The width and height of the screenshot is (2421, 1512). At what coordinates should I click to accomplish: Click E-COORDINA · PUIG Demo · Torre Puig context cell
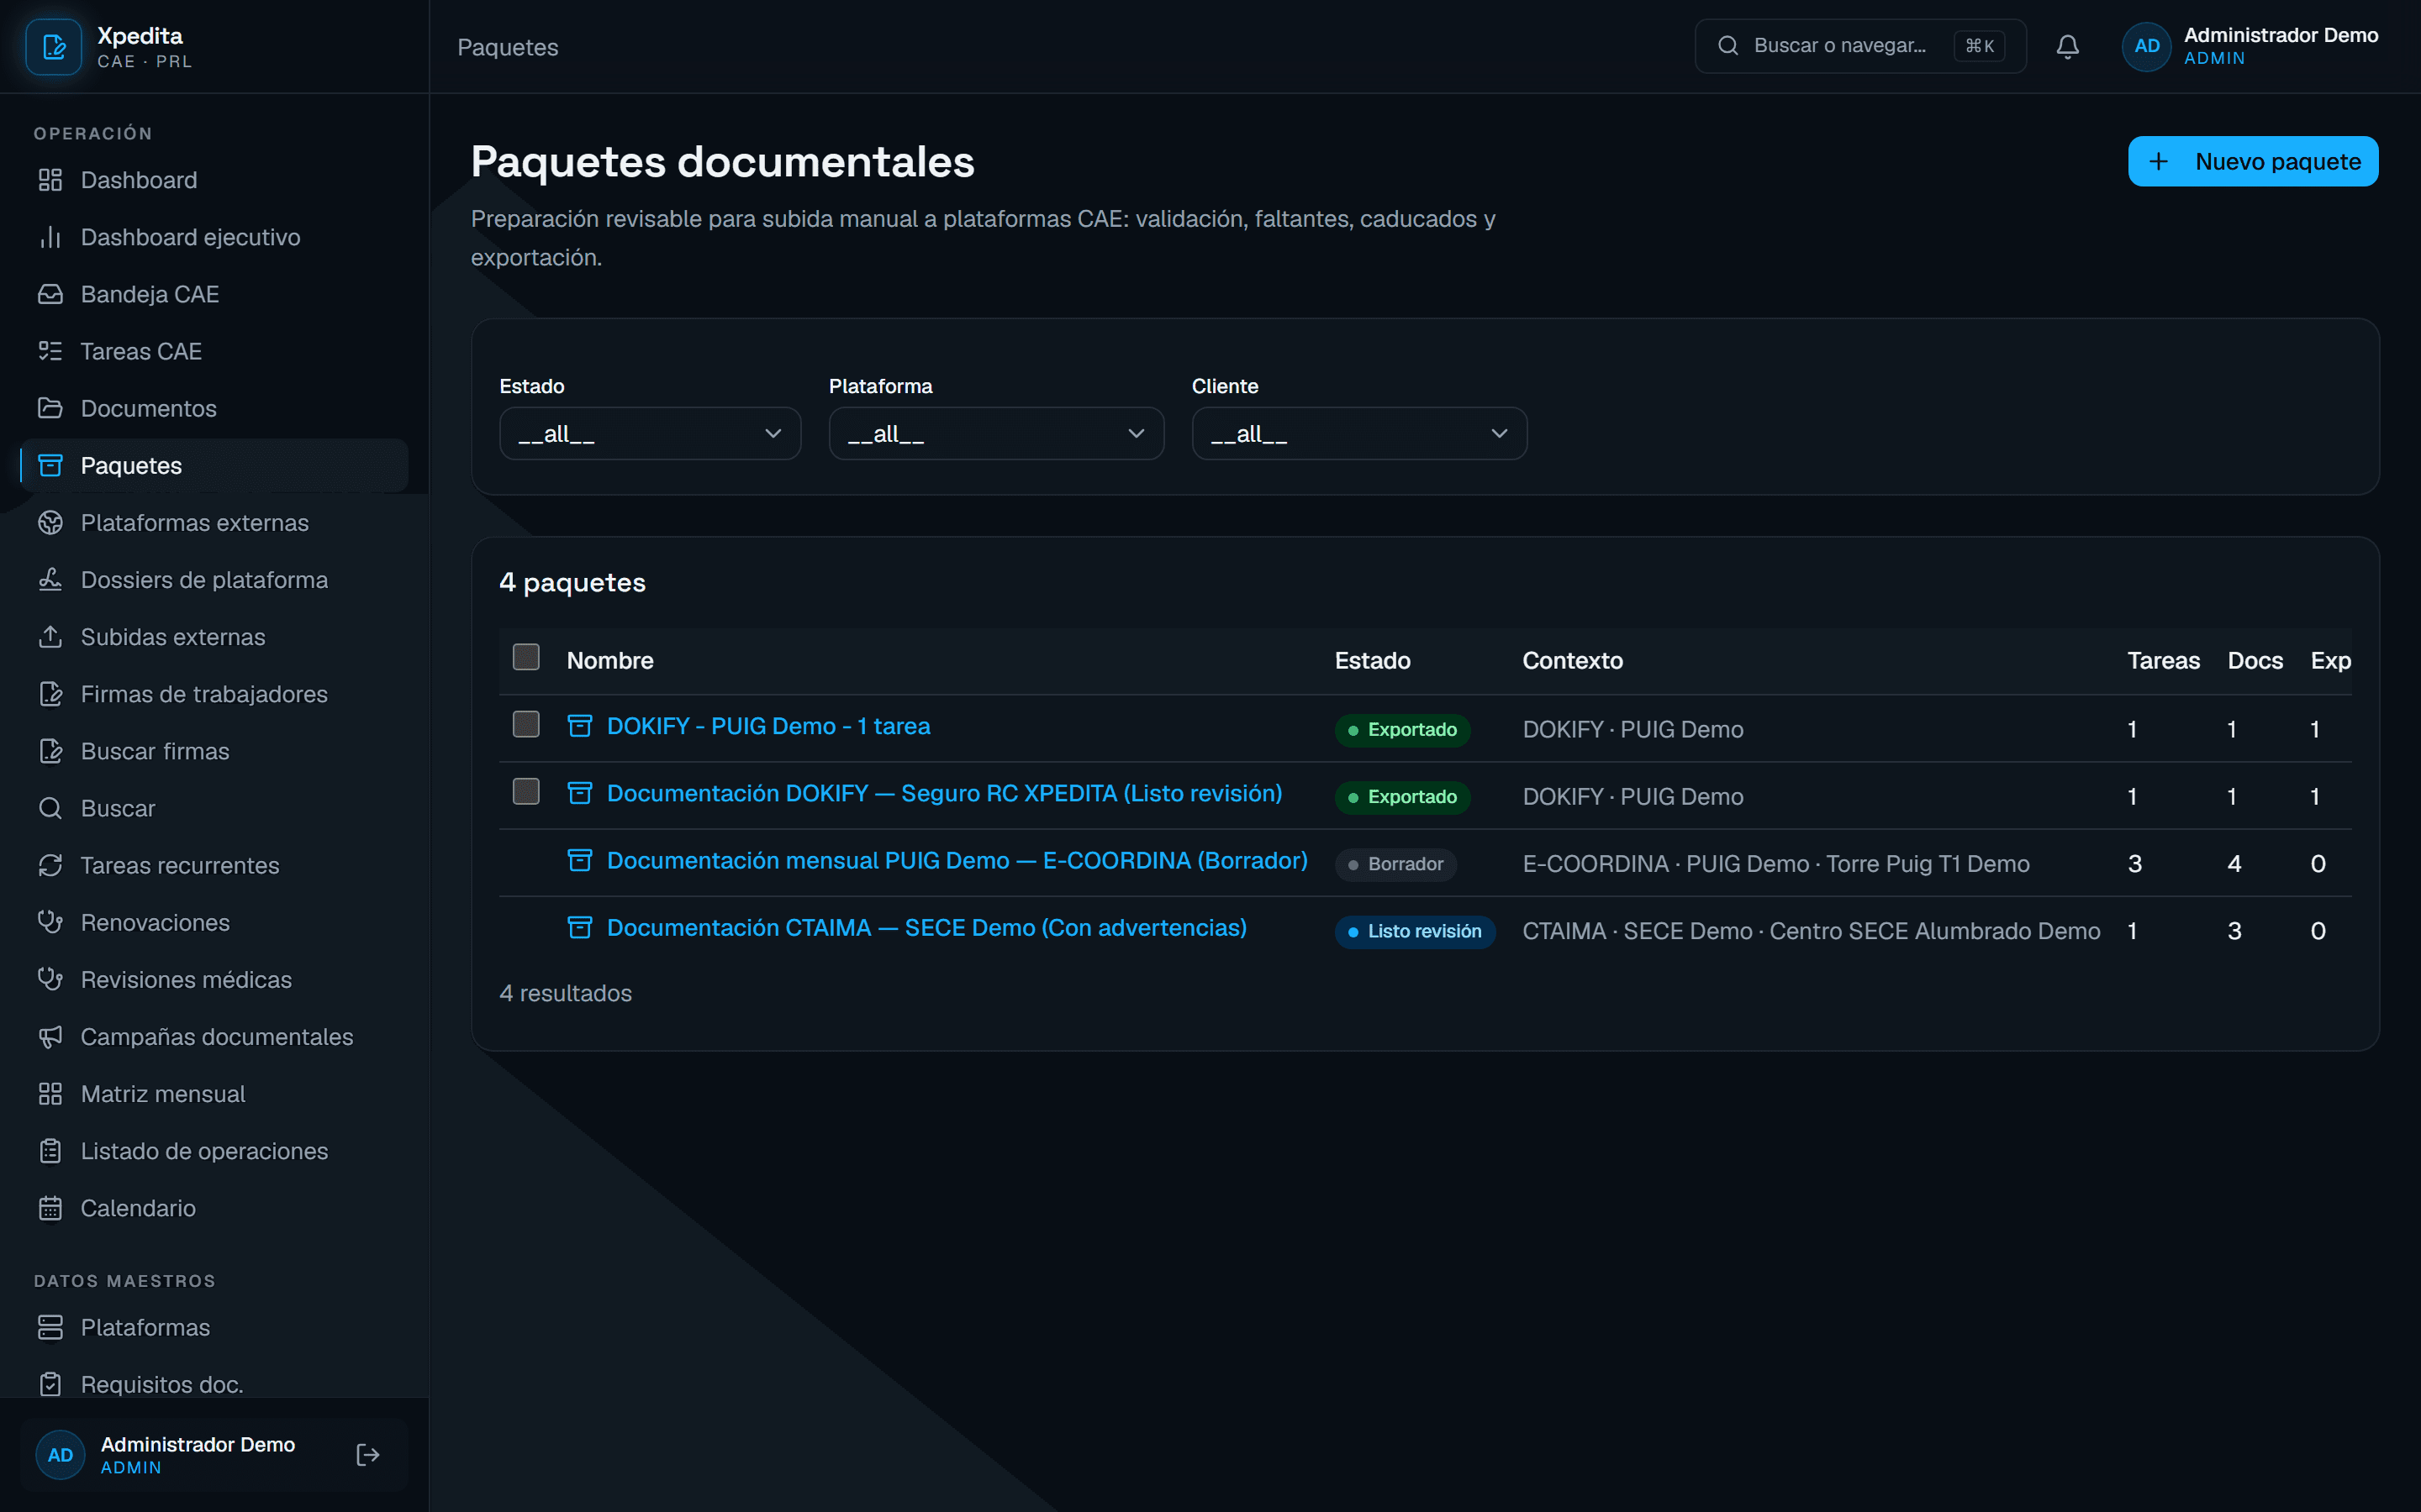point(1775,864)
